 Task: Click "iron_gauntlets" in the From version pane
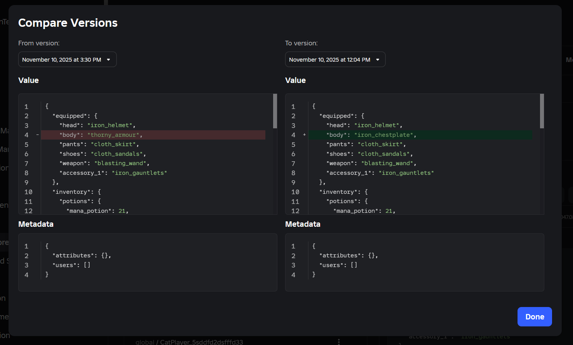(x=139, y=173)
